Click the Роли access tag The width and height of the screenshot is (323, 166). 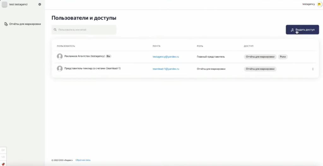(x=283, y=57)
